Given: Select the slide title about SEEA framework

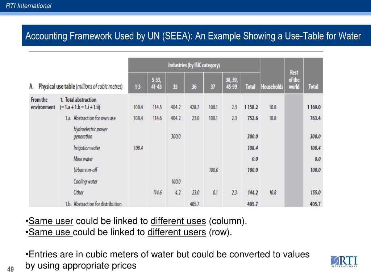Looking at the screenshot, I should 193,36.
